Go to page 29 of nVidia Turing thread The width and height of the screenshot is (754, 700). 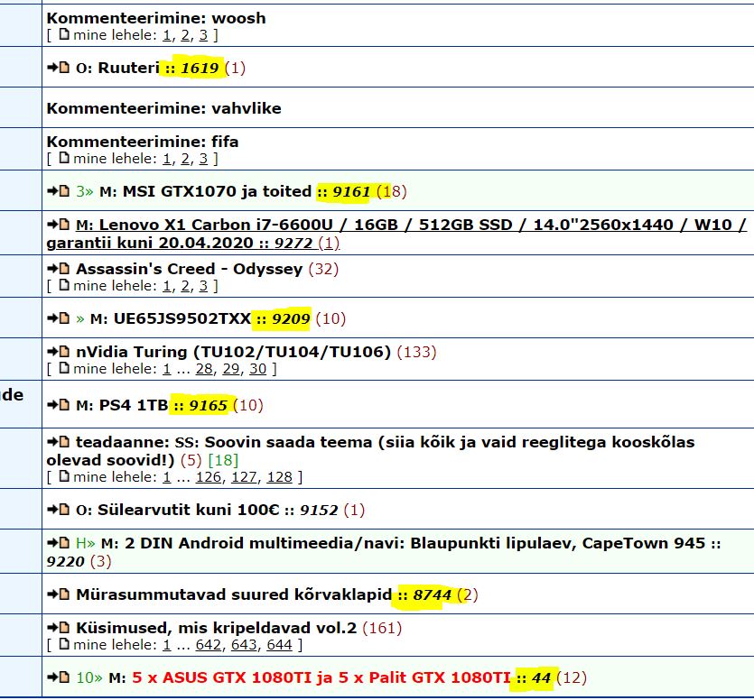point(231,369)
